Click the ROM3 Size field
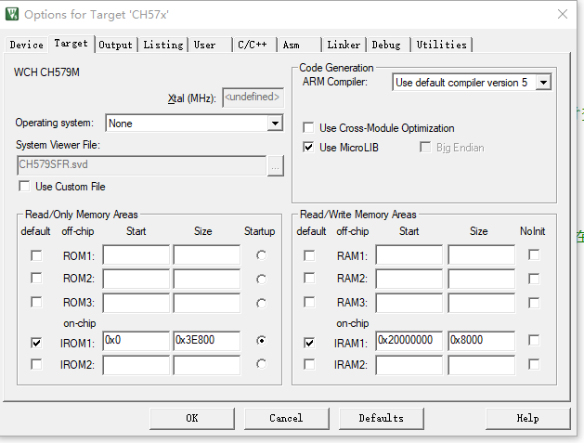The image size is (584, 443). pos(207,303)
